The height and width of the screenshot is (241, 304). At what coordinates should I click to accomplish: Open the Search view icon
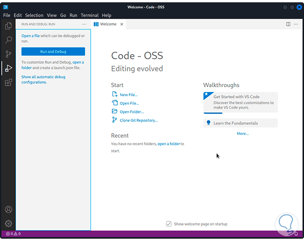pyautogui.click(x=8, y=40)
